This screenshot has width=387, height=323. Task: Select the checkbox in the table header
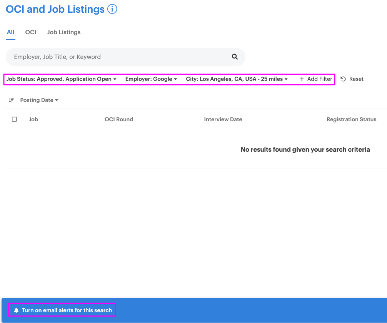point(14,119)
